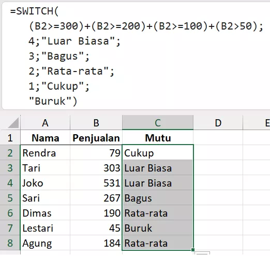Click "Luar Biasa" text in the formula
Viewport: 270px width, 256px height.
78,41
